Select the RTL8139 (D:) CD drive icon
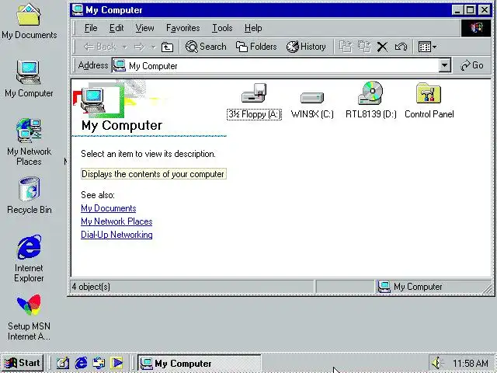497x373 pixels. pos(371,100)
